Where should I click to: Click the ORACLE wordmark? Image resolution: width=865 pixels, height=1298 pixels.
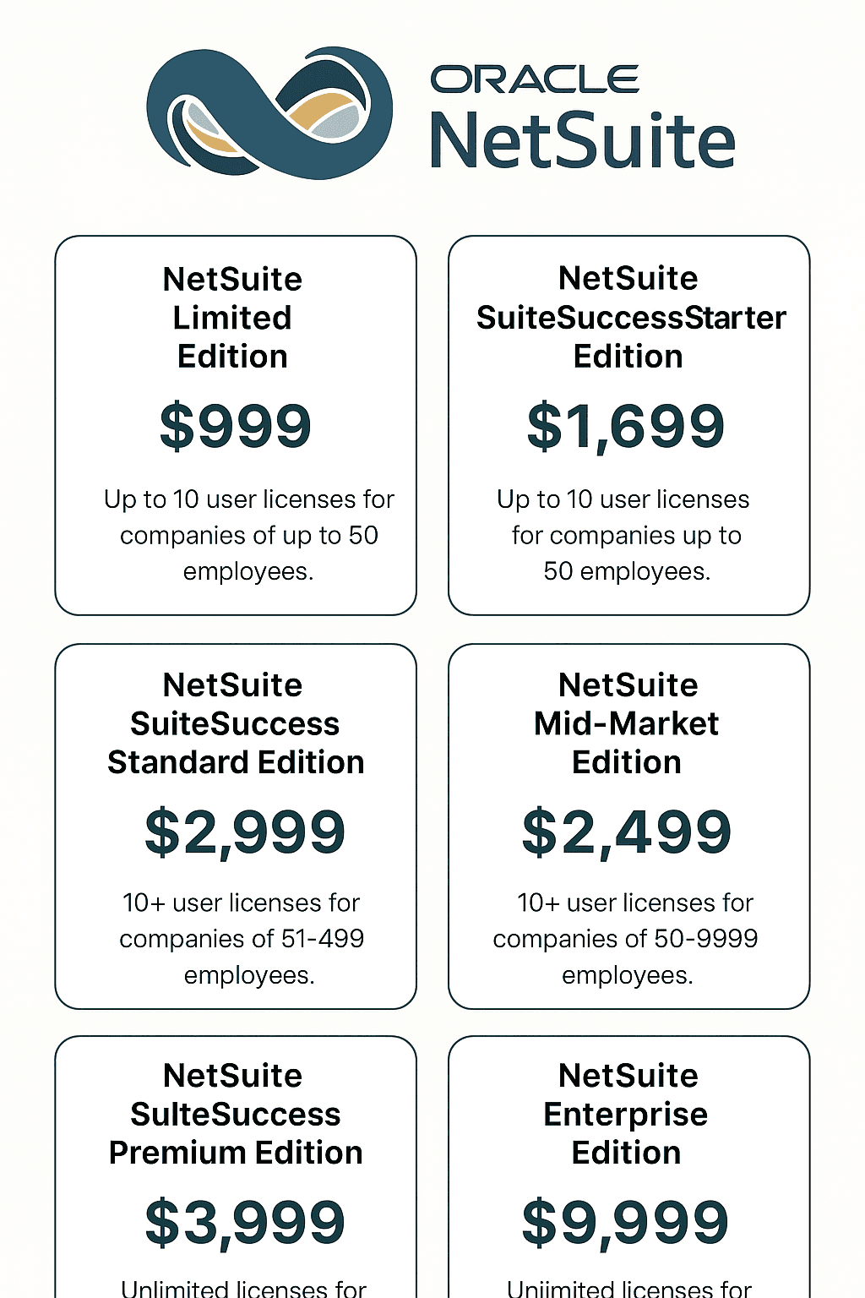[535, 80]
